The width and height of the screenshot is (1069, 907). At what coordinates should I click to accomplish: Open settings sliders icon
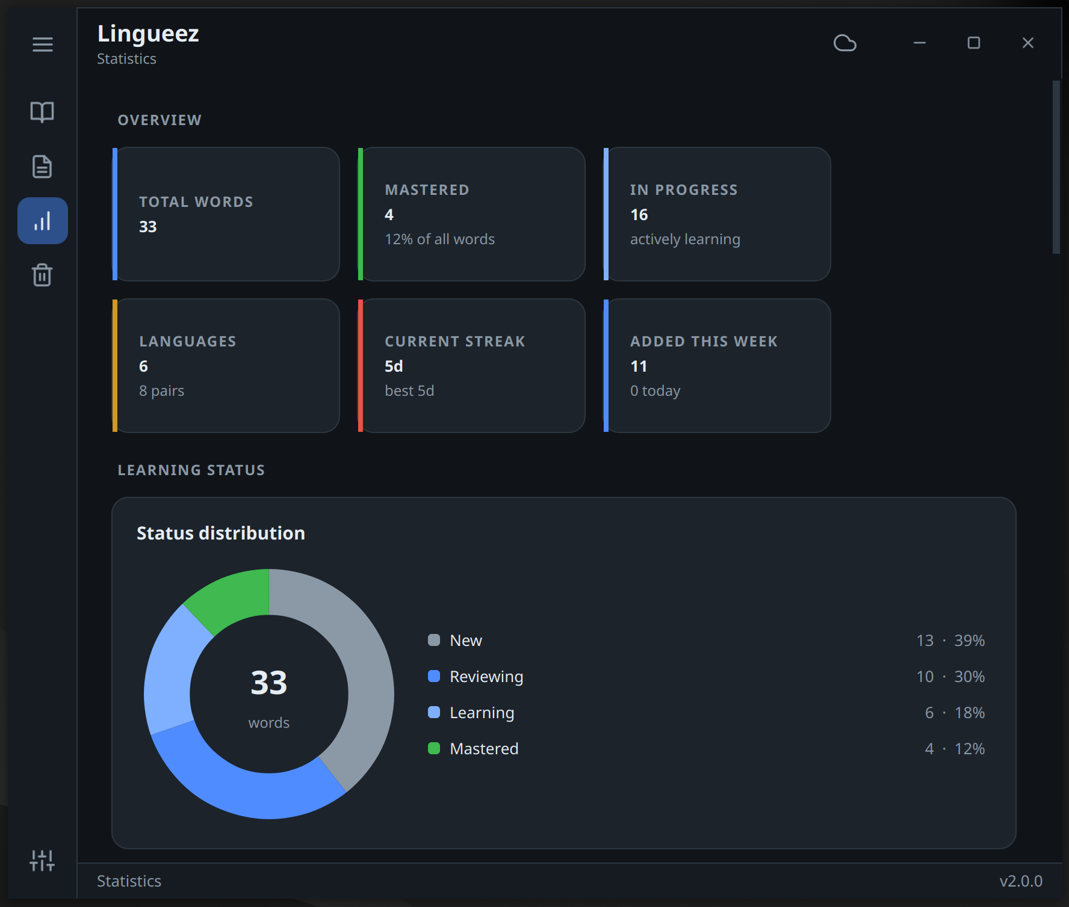[42, 861]
